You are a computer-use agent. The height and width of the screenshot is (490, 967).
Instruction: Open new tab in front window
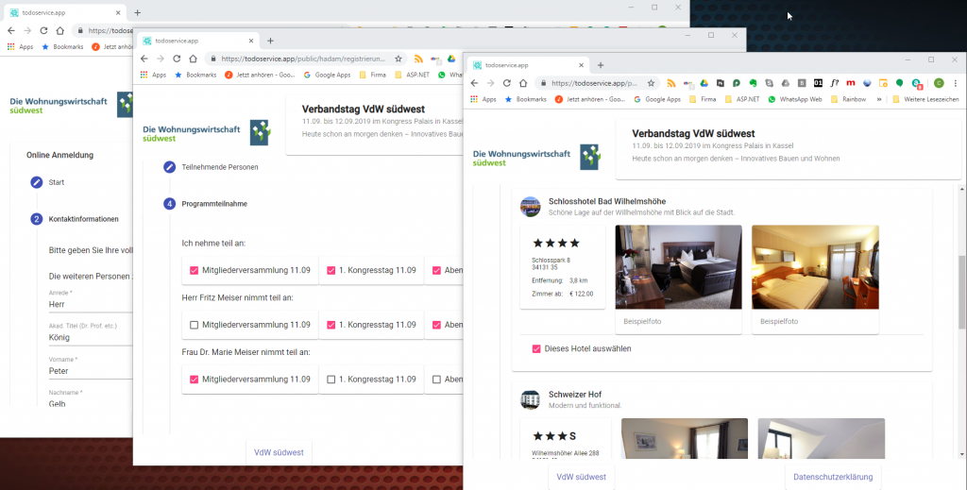(601, 65)
